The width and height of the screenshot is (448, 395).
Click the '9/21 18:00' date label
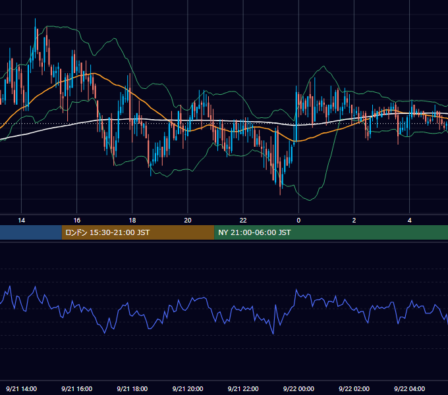pyautogui.click(x=132, y=388)
